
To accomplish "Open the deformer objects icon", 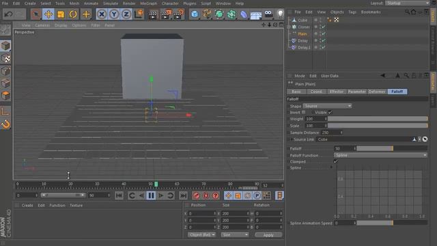I will (x=244, y=14).
